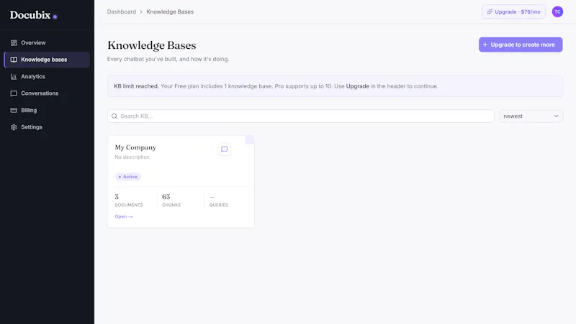
Task: Click the Queries stat
Action: pos(219,200)
